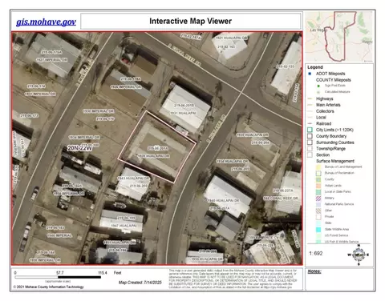Click the county overview locator map
Image resolution: width=385 pixels, height=301 pixels.
click(339, 37)
